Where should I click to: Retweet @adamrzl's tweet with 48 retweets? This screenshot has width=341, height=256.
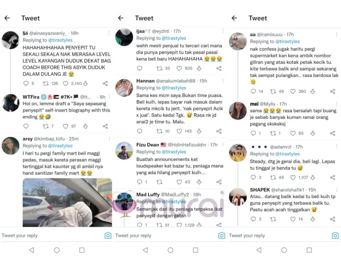click(273, 177)
